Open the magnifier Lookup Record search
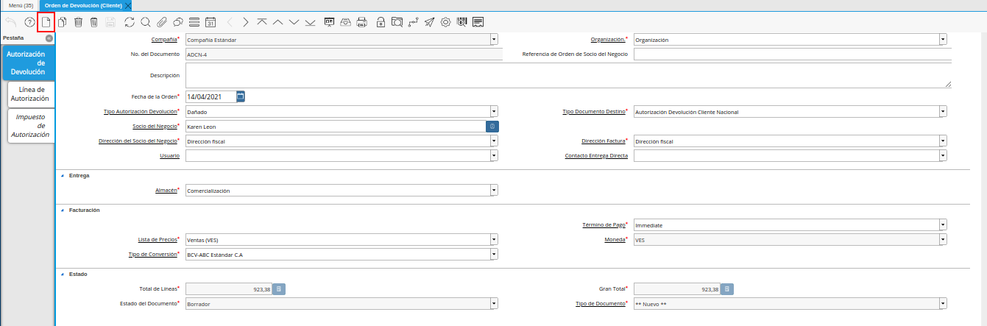 pos(145,22)
